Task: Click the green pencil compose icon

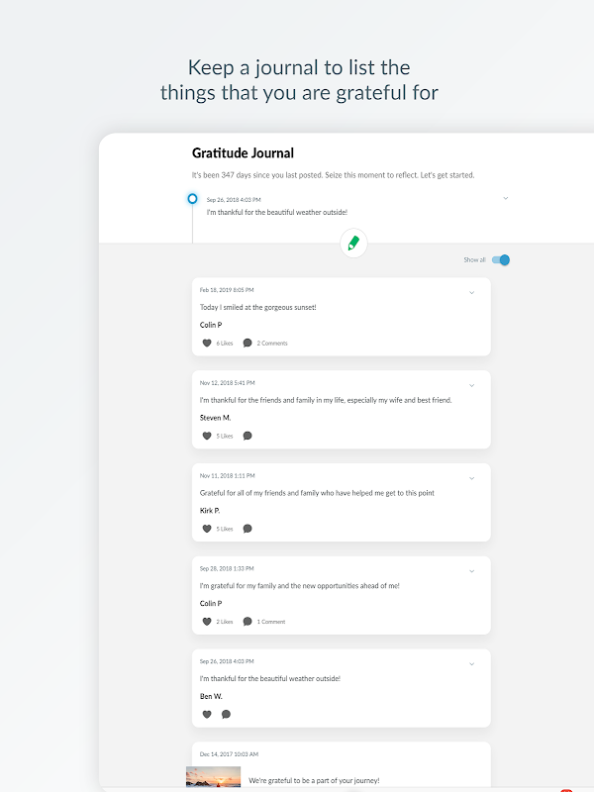Action: [353, 243]
